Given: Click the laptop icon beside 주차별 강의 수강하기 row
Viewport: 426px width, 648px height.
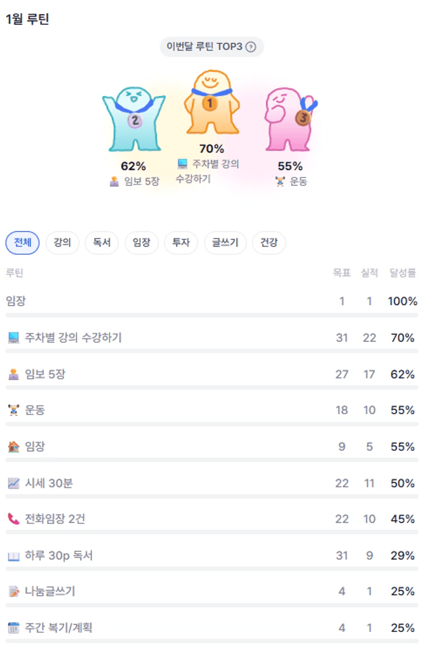Looking at the screenshot, I should (13, 338).
